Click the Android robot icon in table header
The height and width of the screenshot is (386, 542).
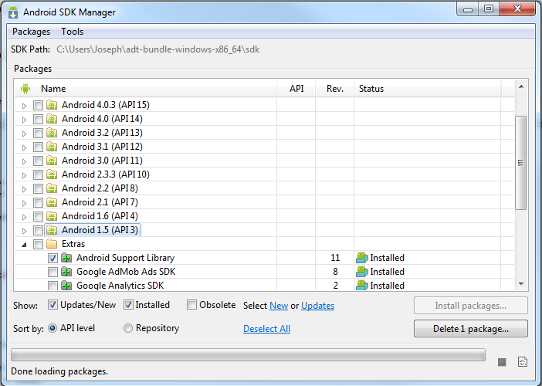point(25,89)
